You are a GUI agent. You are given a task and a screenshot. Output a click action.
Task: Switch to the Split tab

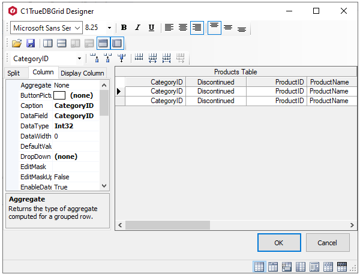click(x=14, y=73)
